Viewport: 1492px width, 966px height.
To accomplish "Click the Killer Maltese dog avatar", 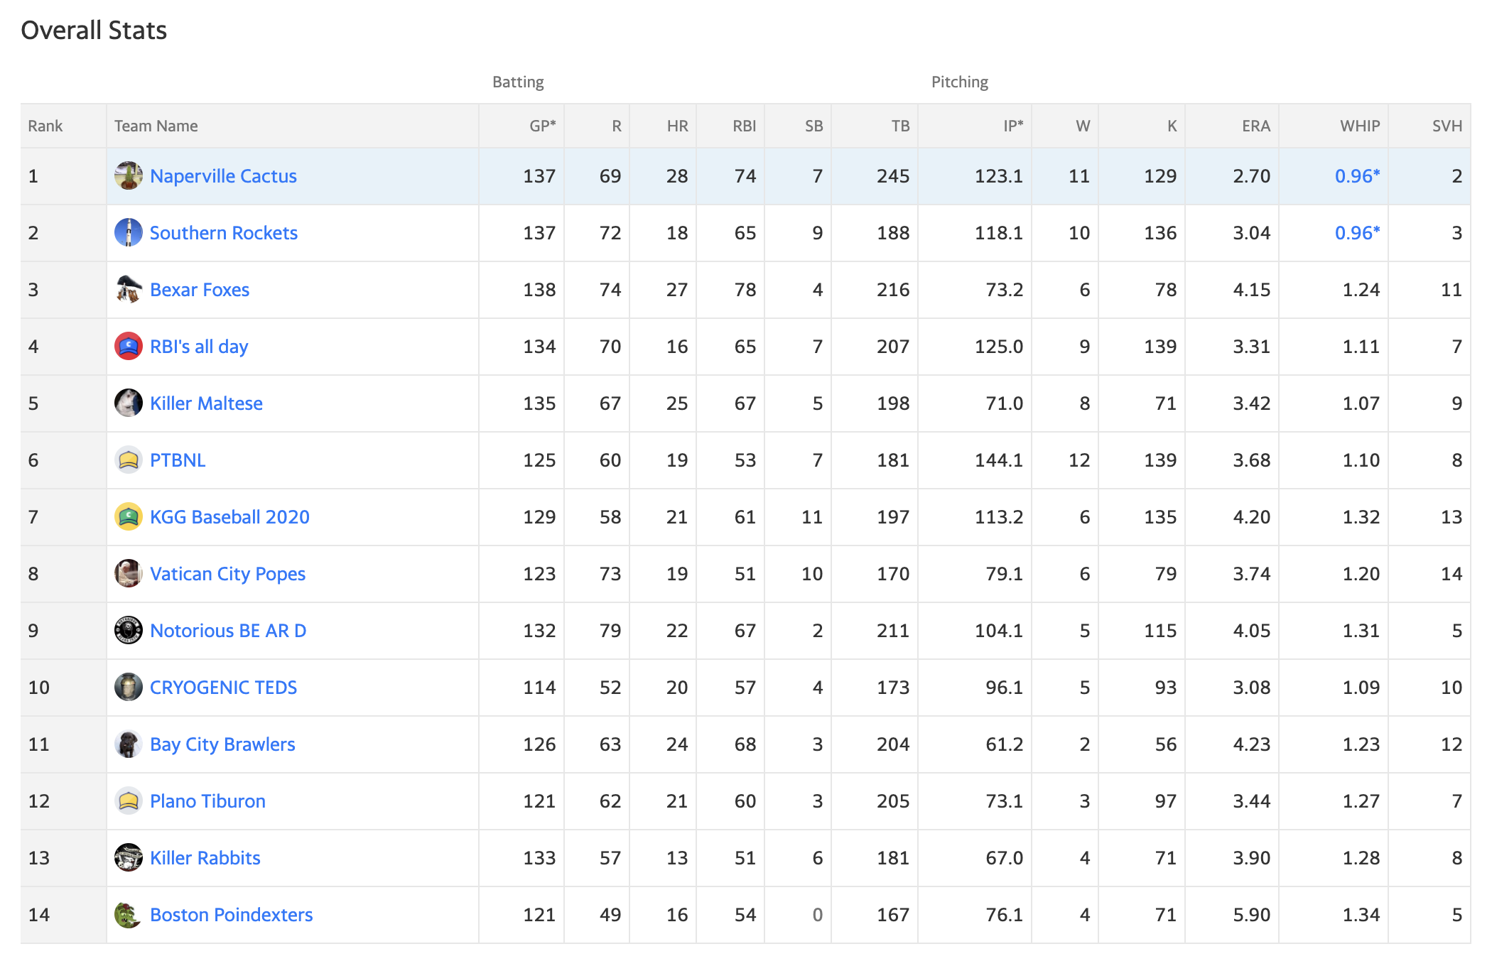I will pyautogui.click(x=129, y=403).
